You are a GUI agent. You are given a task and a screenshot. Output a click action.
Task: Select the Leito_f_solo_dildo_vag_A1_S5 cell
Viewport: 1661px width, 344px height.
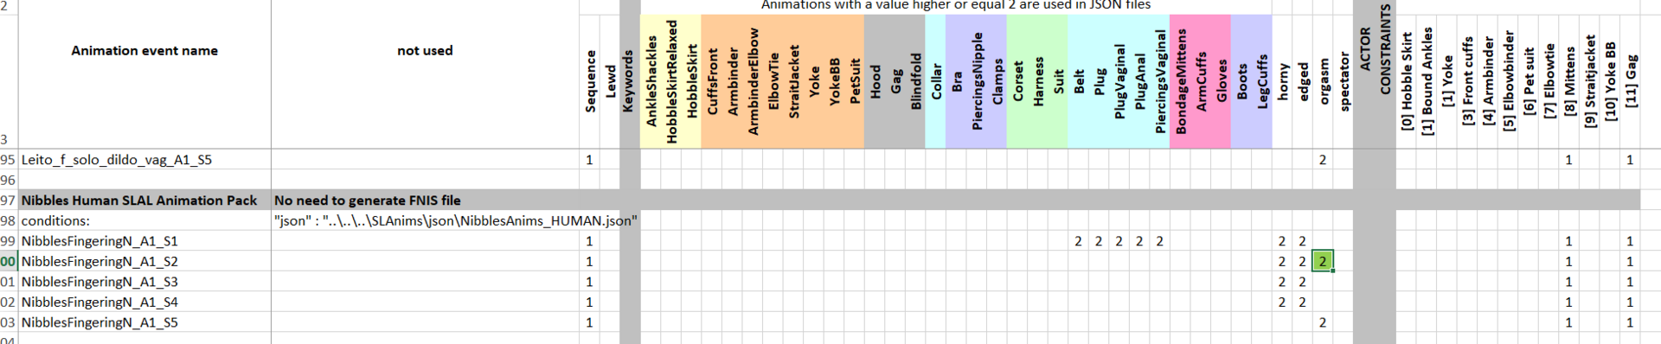coord(144,160)
